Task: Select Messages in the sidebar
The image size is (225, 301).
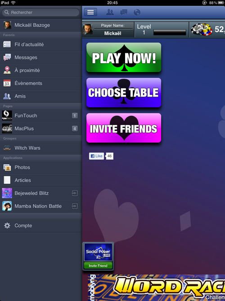Action: 41,57
